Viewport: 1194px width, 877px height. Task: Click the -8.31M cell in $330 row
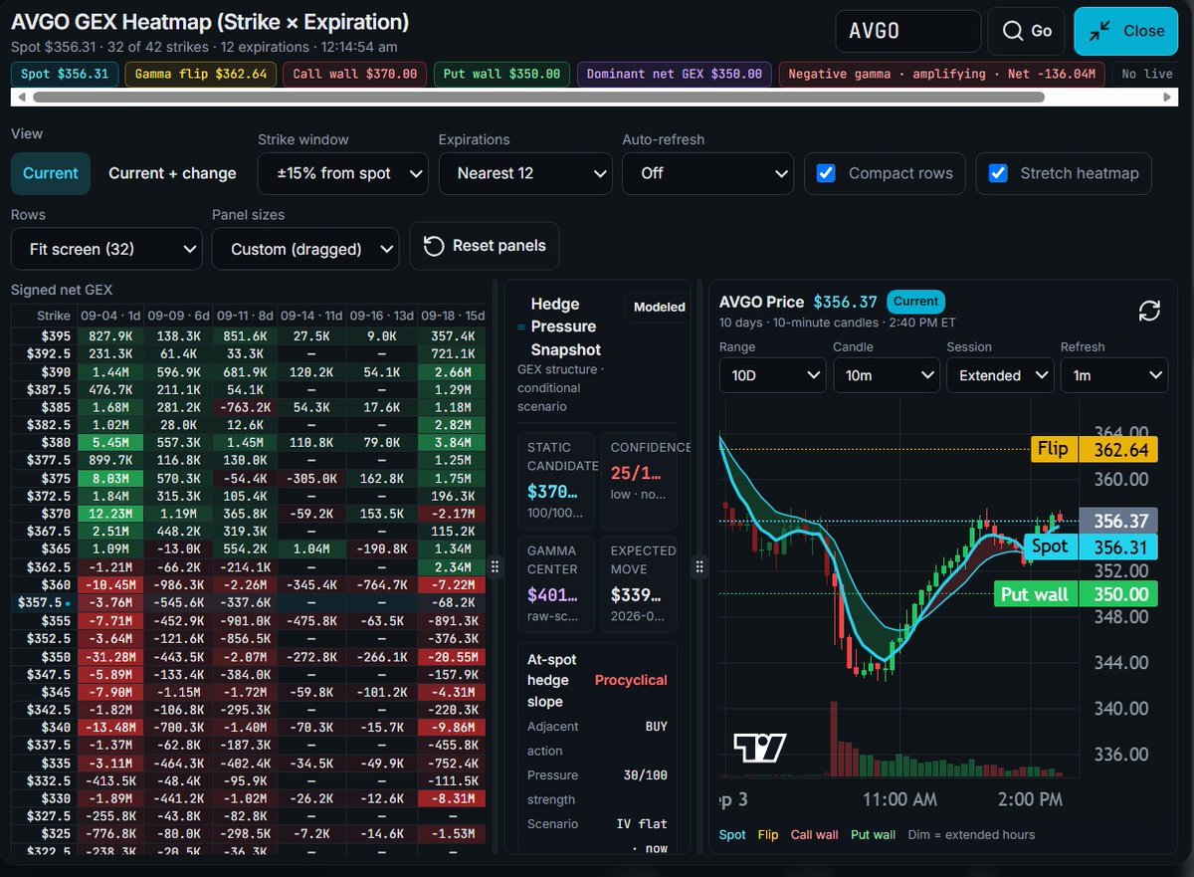pos(450,797)
